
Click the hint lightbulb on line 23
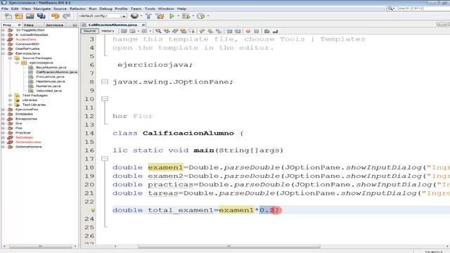pos(93,210)
